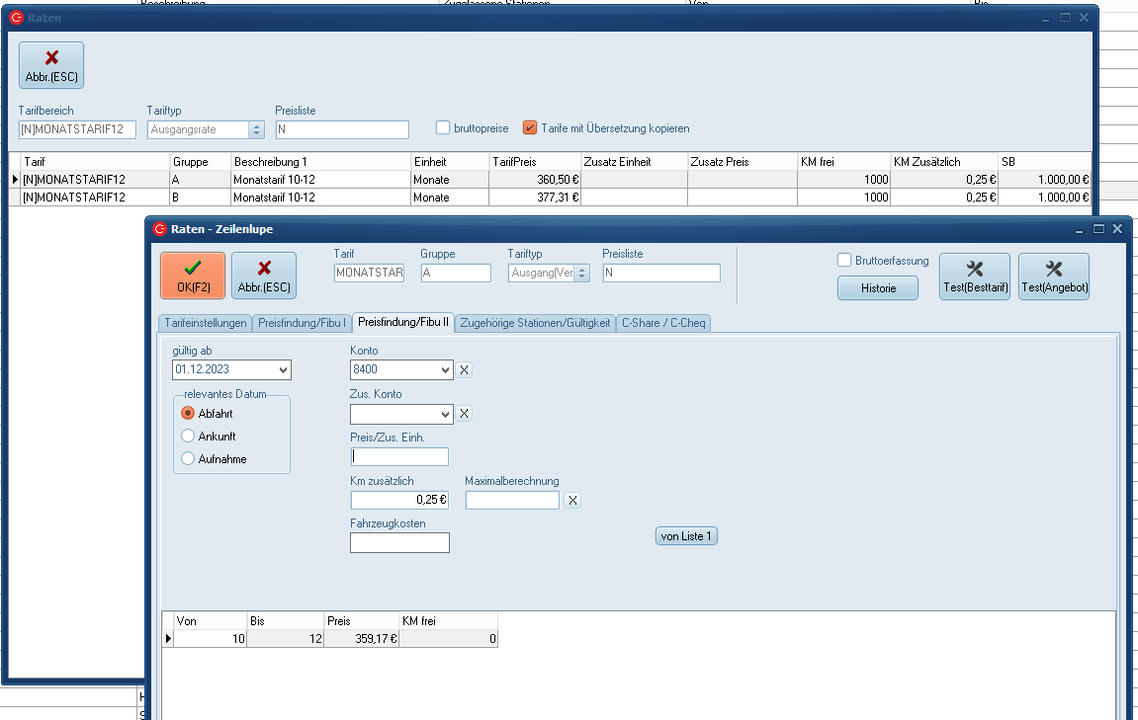Run Test(Besttarif) tool button
The image size is (1138, 720).
coord(974,277)
